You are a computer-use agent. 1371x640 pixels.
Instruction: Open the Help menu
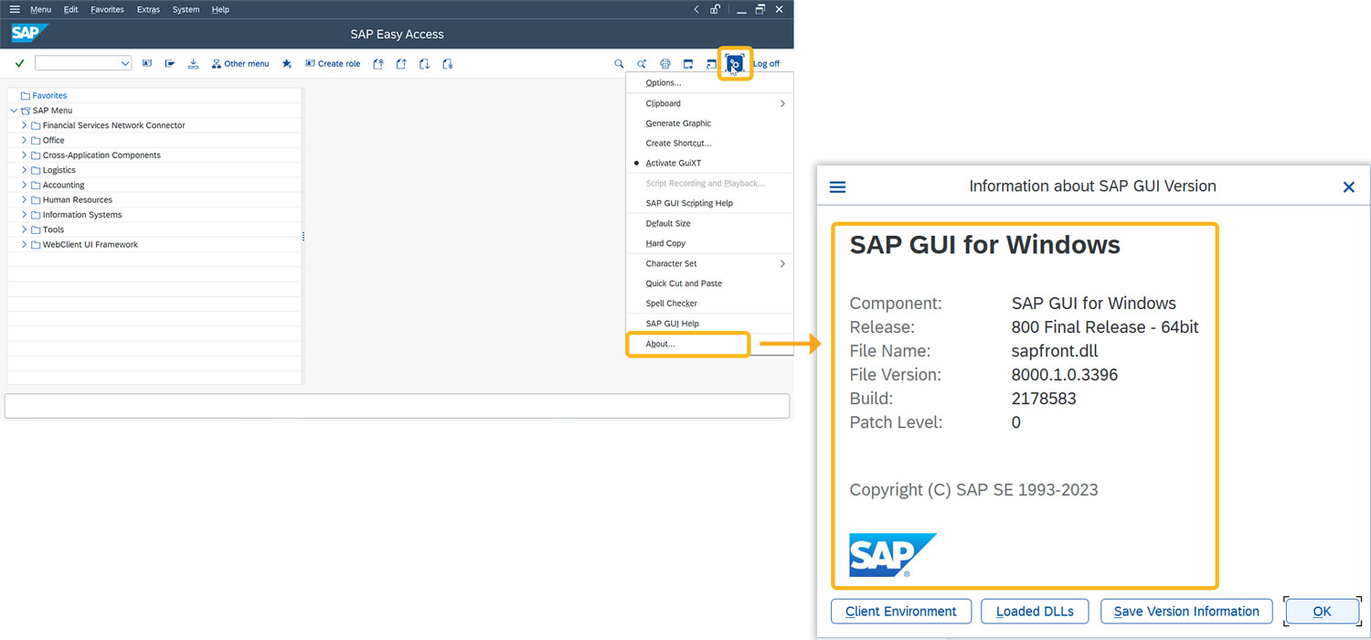pyautogui.click(x=220, y=9)
